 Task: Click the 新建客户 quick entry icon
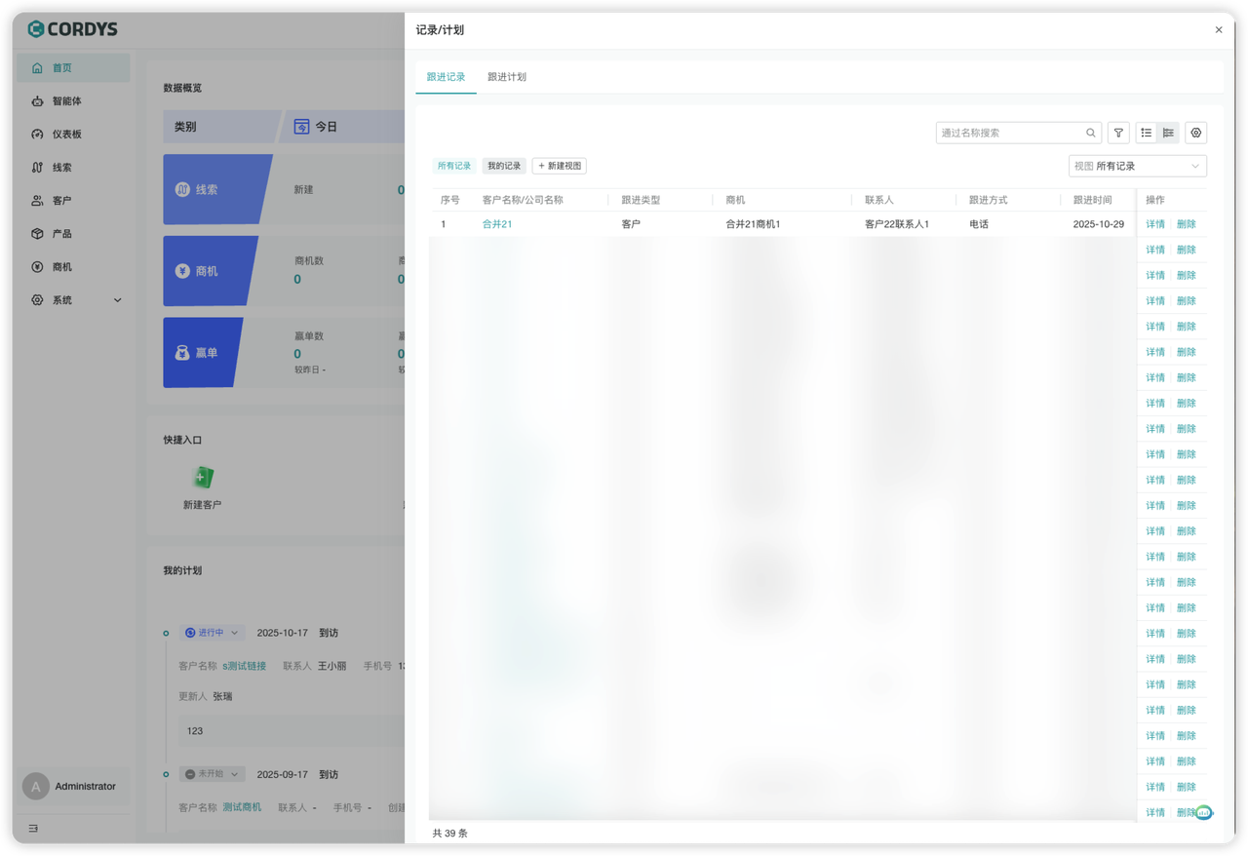[x=202, y=478]
